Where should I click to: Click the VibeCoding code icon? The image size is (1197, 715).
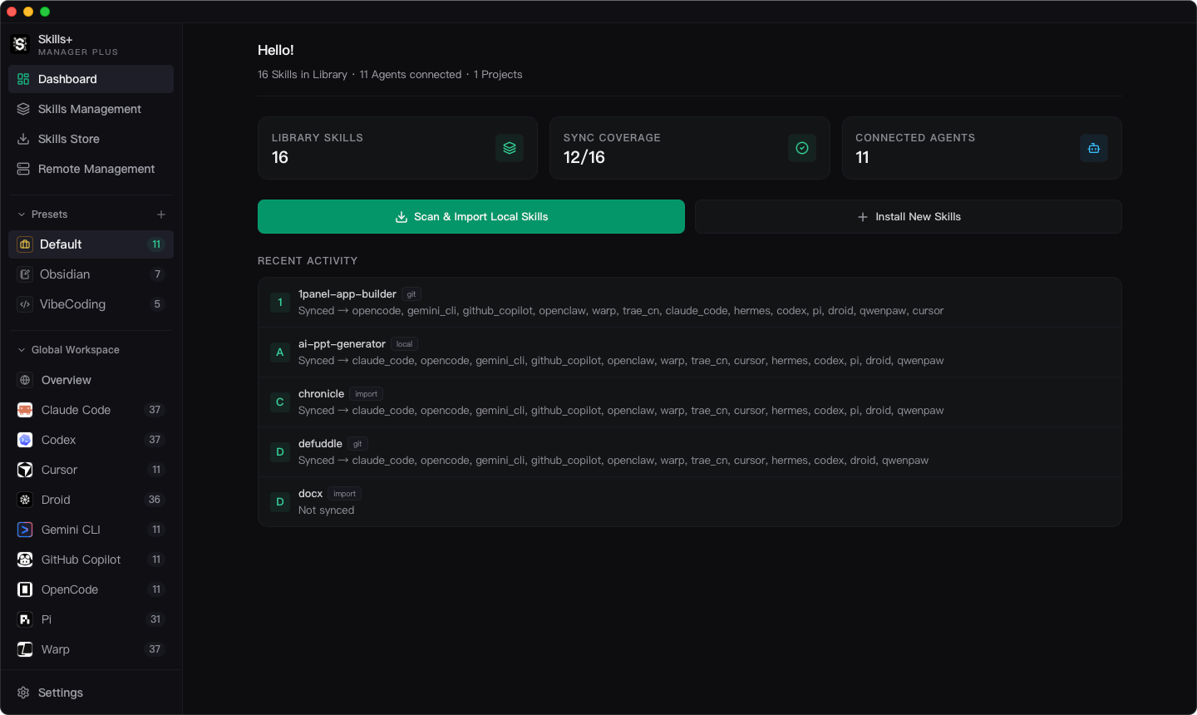25,304
